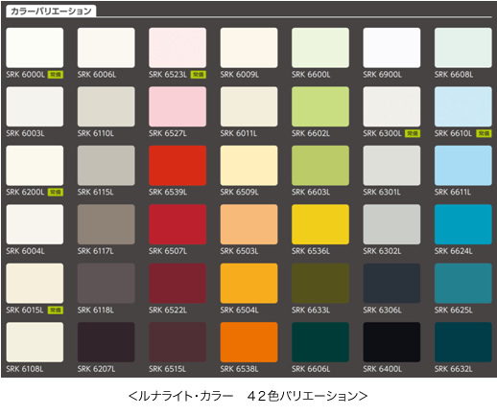Open the カラーバリエーション tab
Viewport: 497px width, 415px height.
[x=51, y=12]
